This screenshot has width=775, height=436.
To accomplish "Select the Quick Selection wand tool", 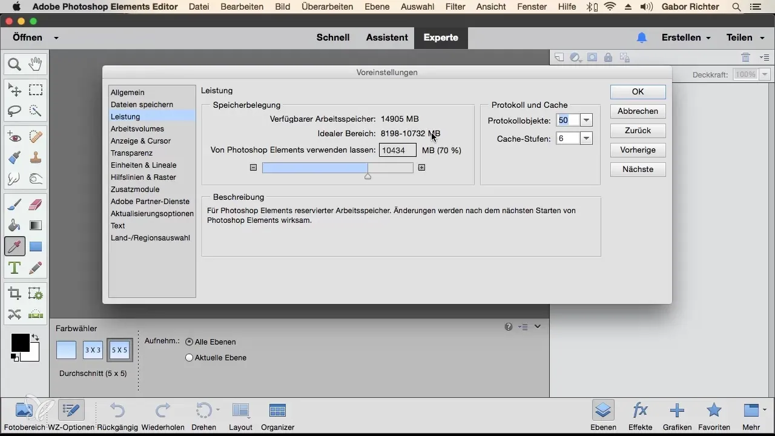I will [x=36, y=111].
